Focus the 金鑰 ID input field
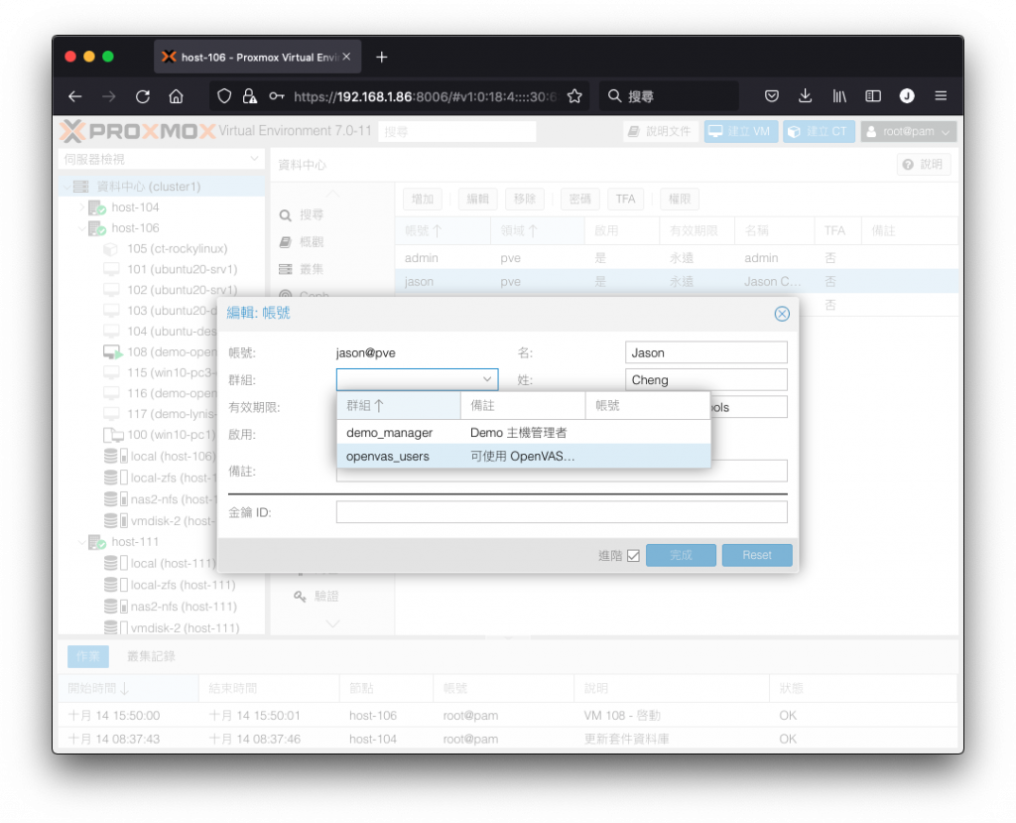This screenshot has width=1016, height=823. point(562,512)
